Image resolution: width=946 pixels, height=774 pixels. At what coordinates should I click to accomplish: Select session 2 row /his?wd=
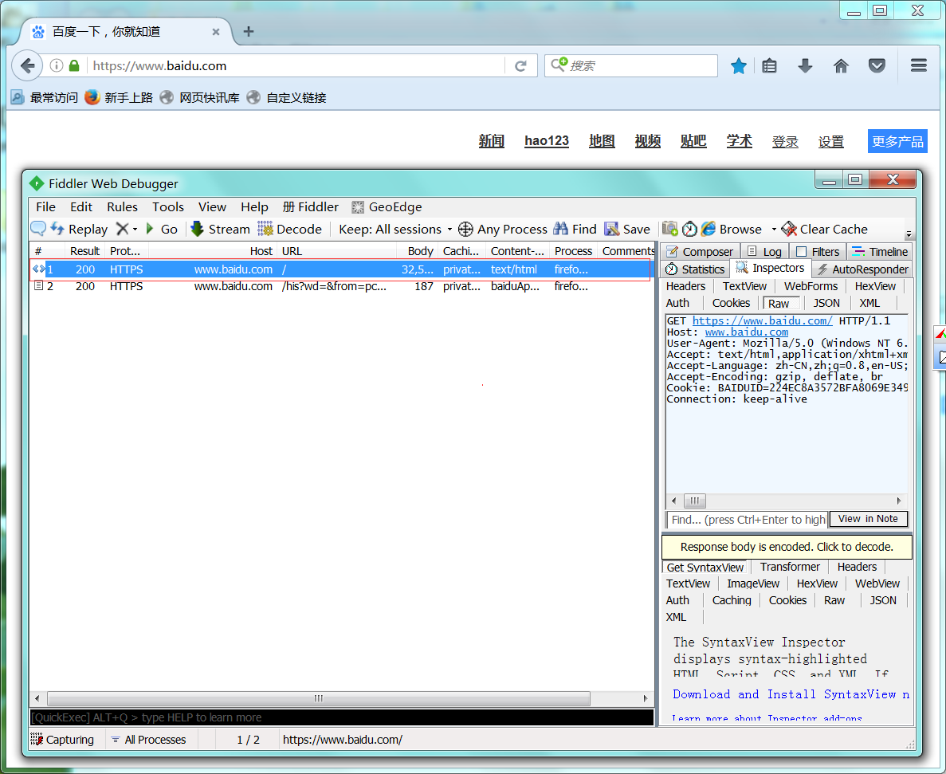coord(341,286)
